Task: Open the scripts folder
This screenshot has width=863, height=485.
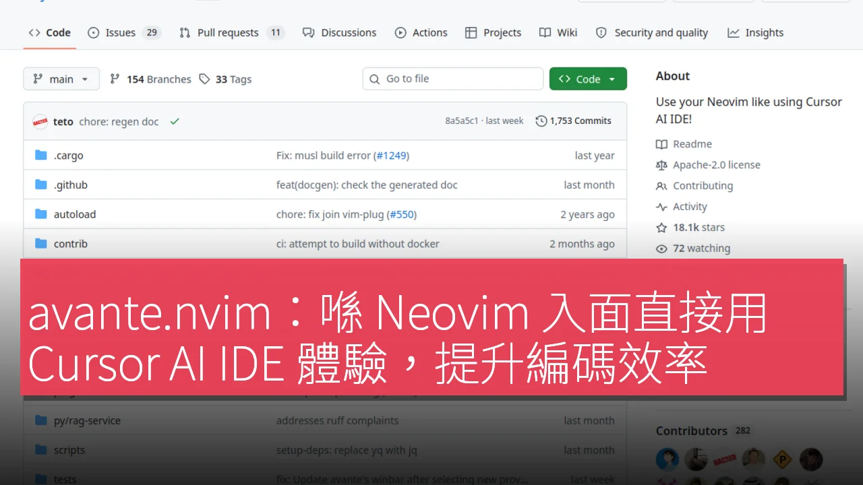Action: (x=69, y=451)
